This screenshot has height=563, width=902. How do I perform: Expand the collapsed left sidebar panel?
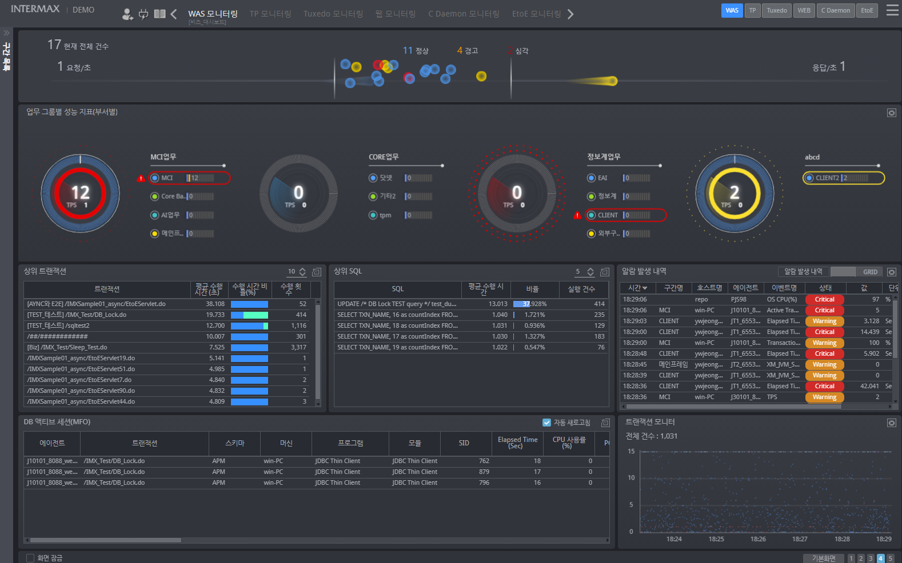click(6, 33)
